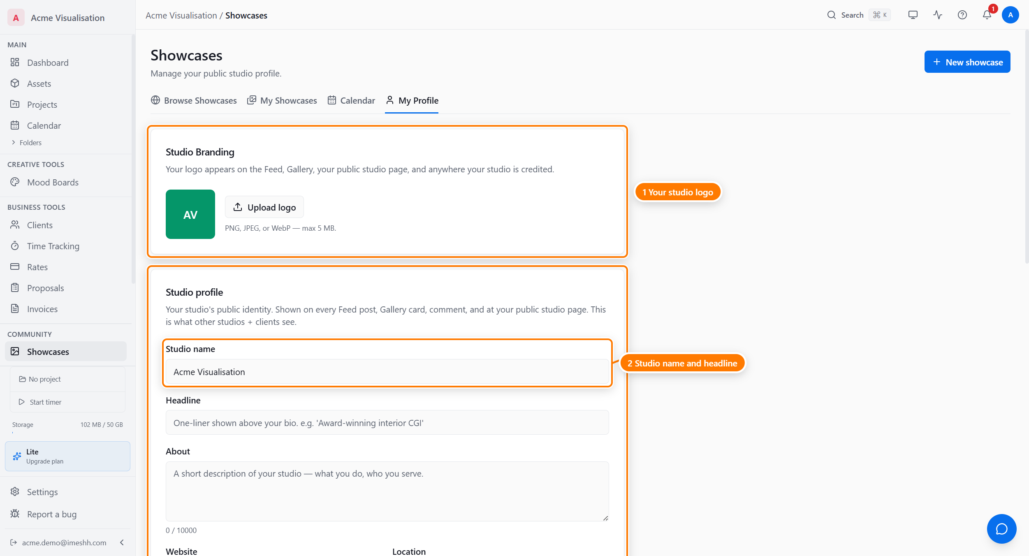Open the monitor display icon
Viewport: 1029px width, 556px height.
[x=913, y=15]
